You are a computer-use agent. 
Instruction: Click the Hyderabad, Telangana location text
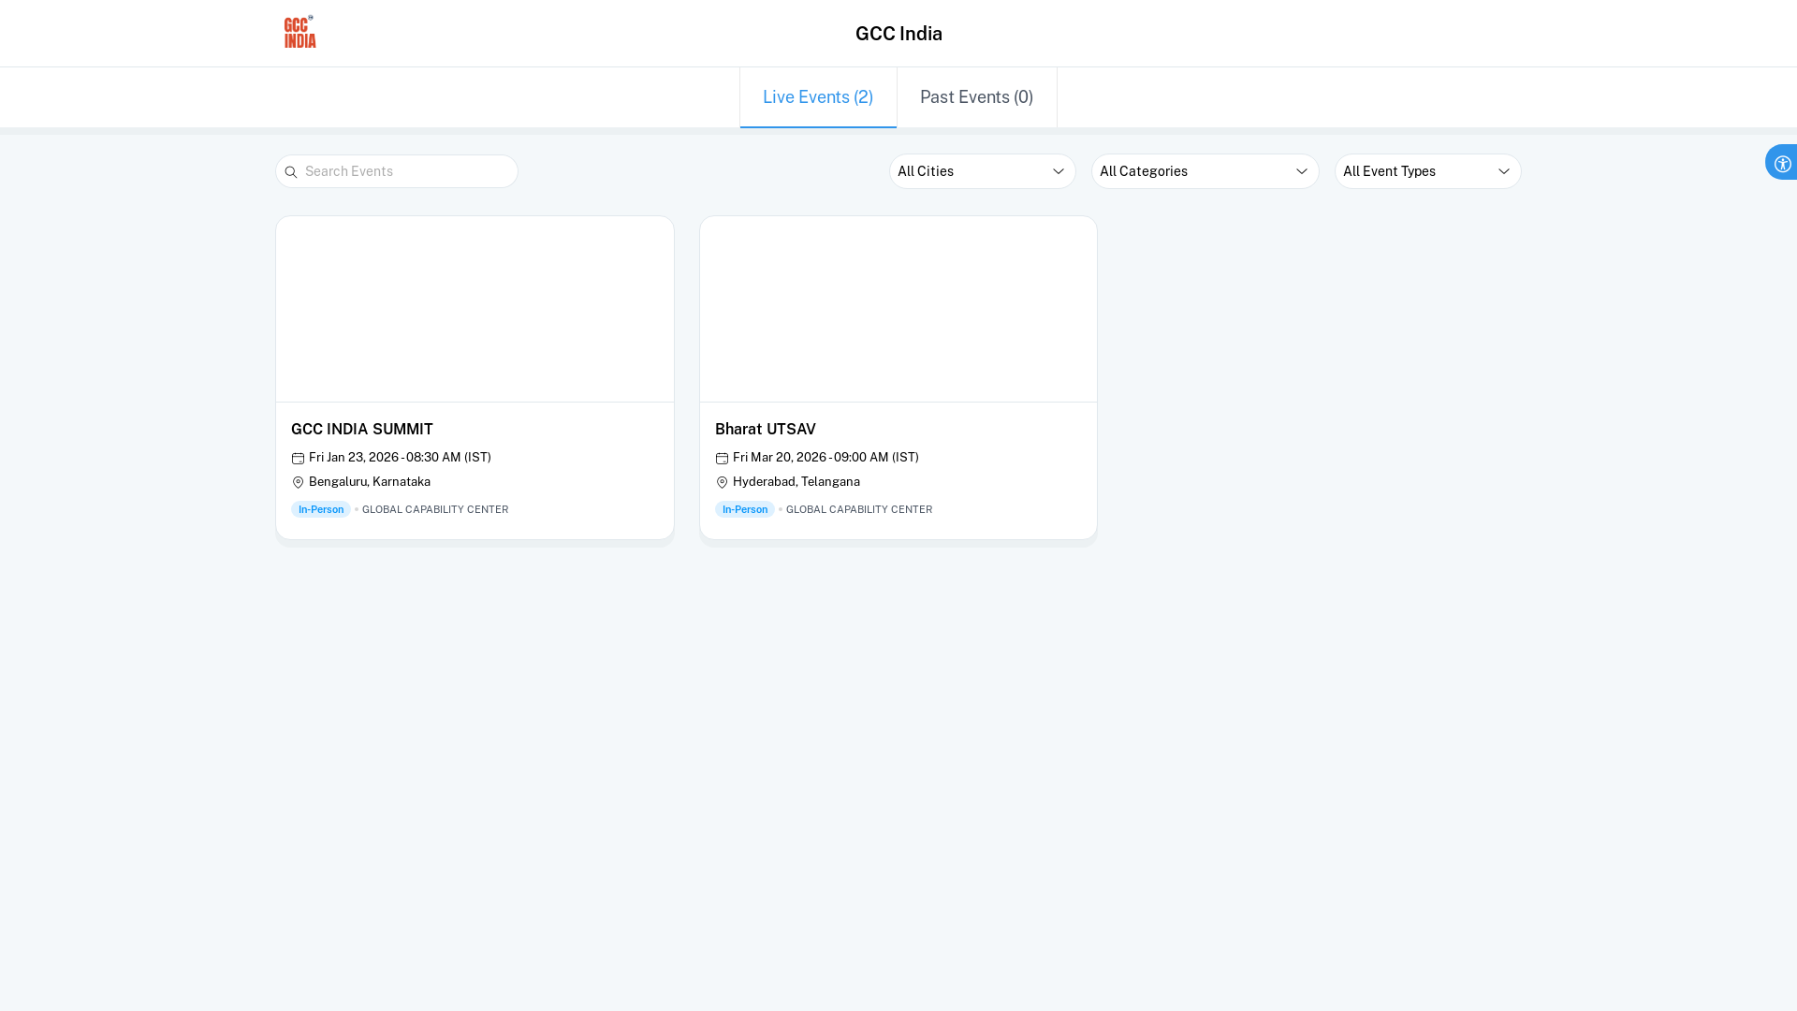796,482
